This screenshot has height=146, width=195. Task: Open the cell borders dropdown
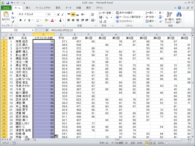41,20
